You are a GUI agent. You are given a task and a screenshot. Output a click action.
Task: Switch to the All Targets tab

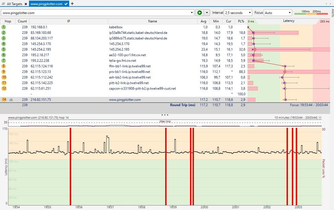[14, 4]
